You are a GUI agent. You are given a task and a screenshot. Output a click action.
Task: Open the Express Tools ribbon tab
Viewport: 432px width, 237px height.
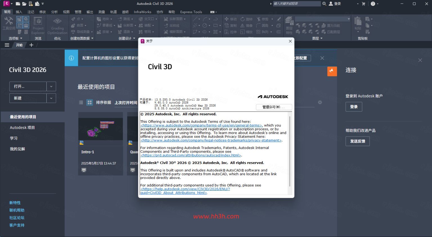click(191, 12)
